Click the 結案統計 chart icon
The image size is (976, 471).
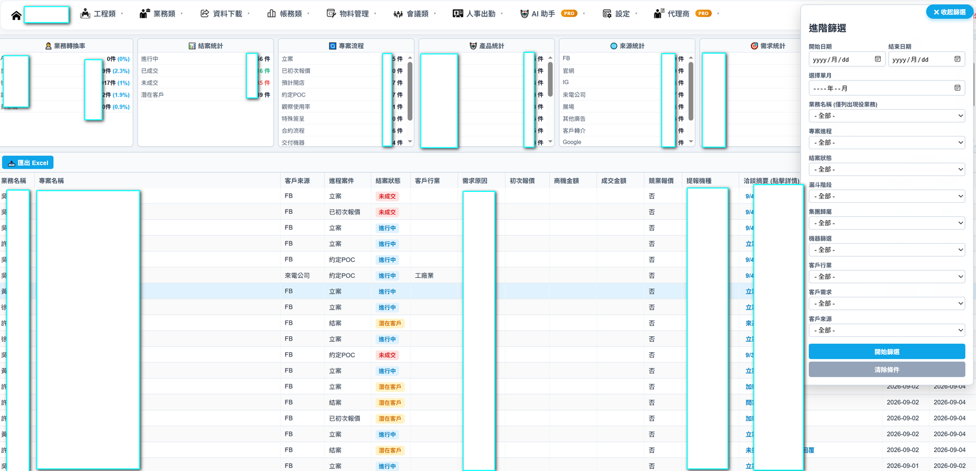[192, 46]
